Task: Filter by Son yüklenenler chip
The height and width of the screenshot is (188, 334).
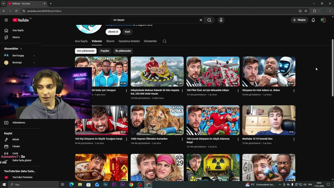Action: pyautogui.click(x=86, y=51)
